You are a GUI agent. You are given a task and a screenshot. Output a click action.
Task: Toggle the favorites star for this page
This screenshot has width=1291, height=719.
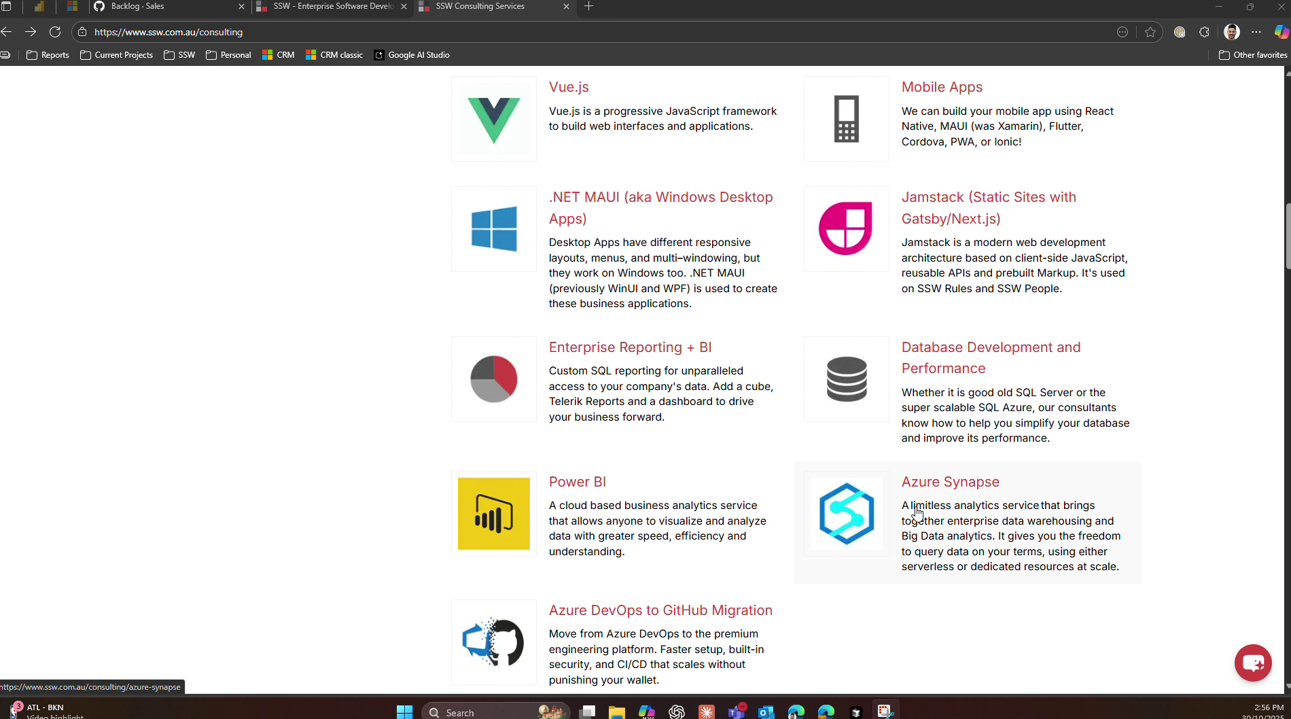[x=1150, y=32]
